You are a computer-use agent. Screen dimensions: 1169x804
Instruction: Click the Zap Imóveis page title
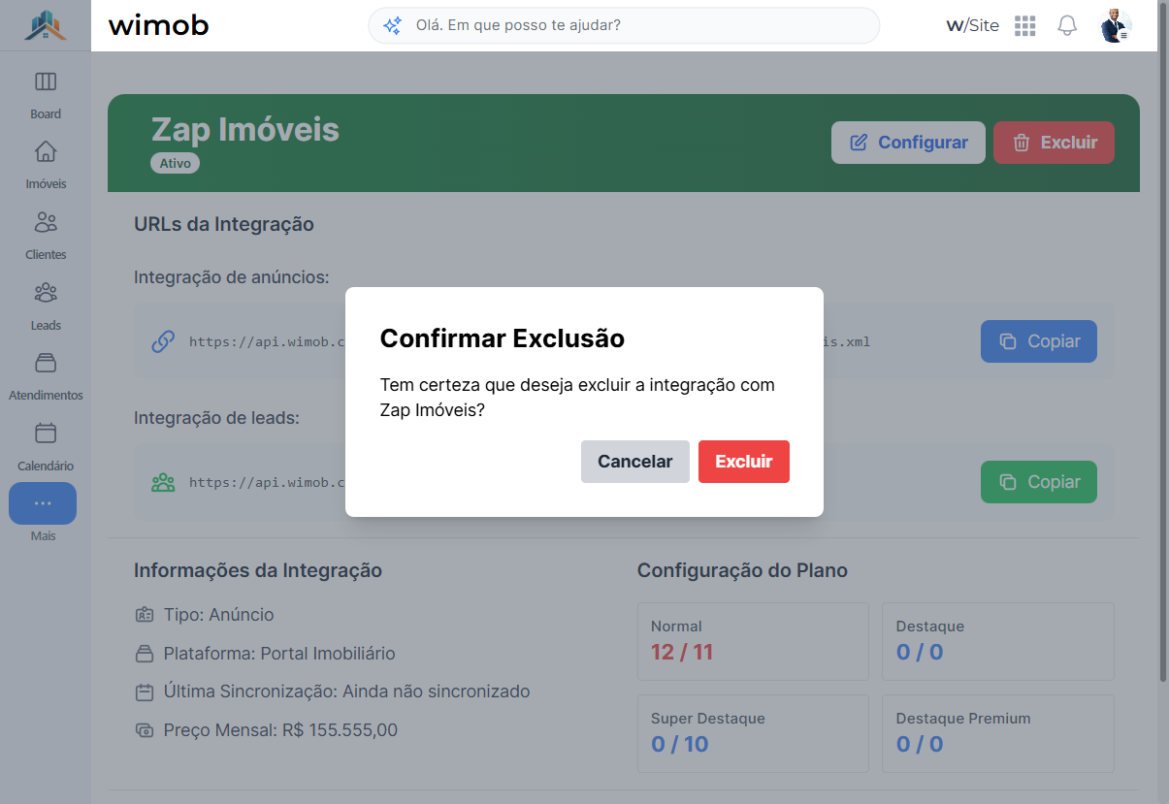[245, 129]
